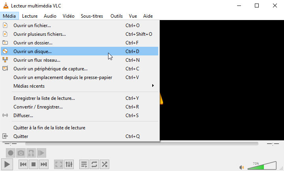Expand the Médias récents submenu arrow

153,86
